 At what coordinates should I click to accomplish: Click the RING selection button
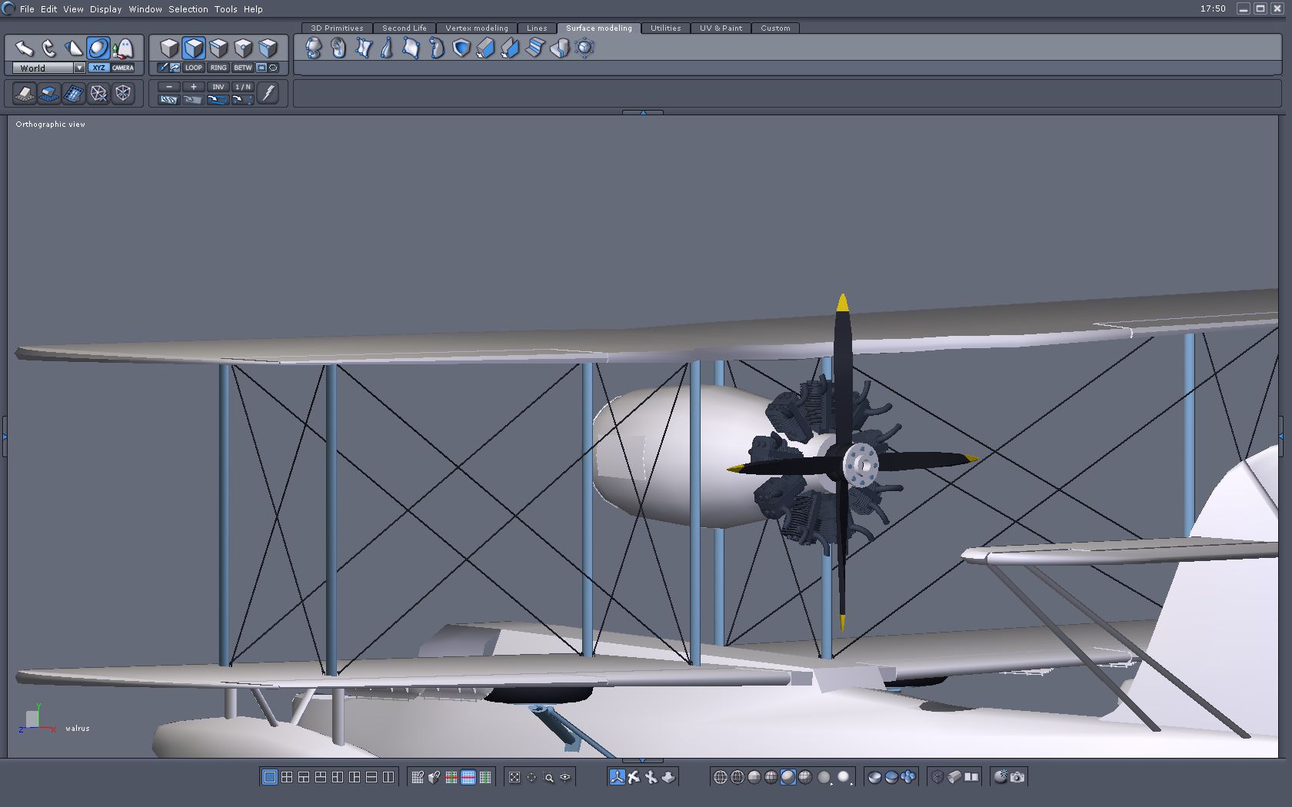point(218,68)
